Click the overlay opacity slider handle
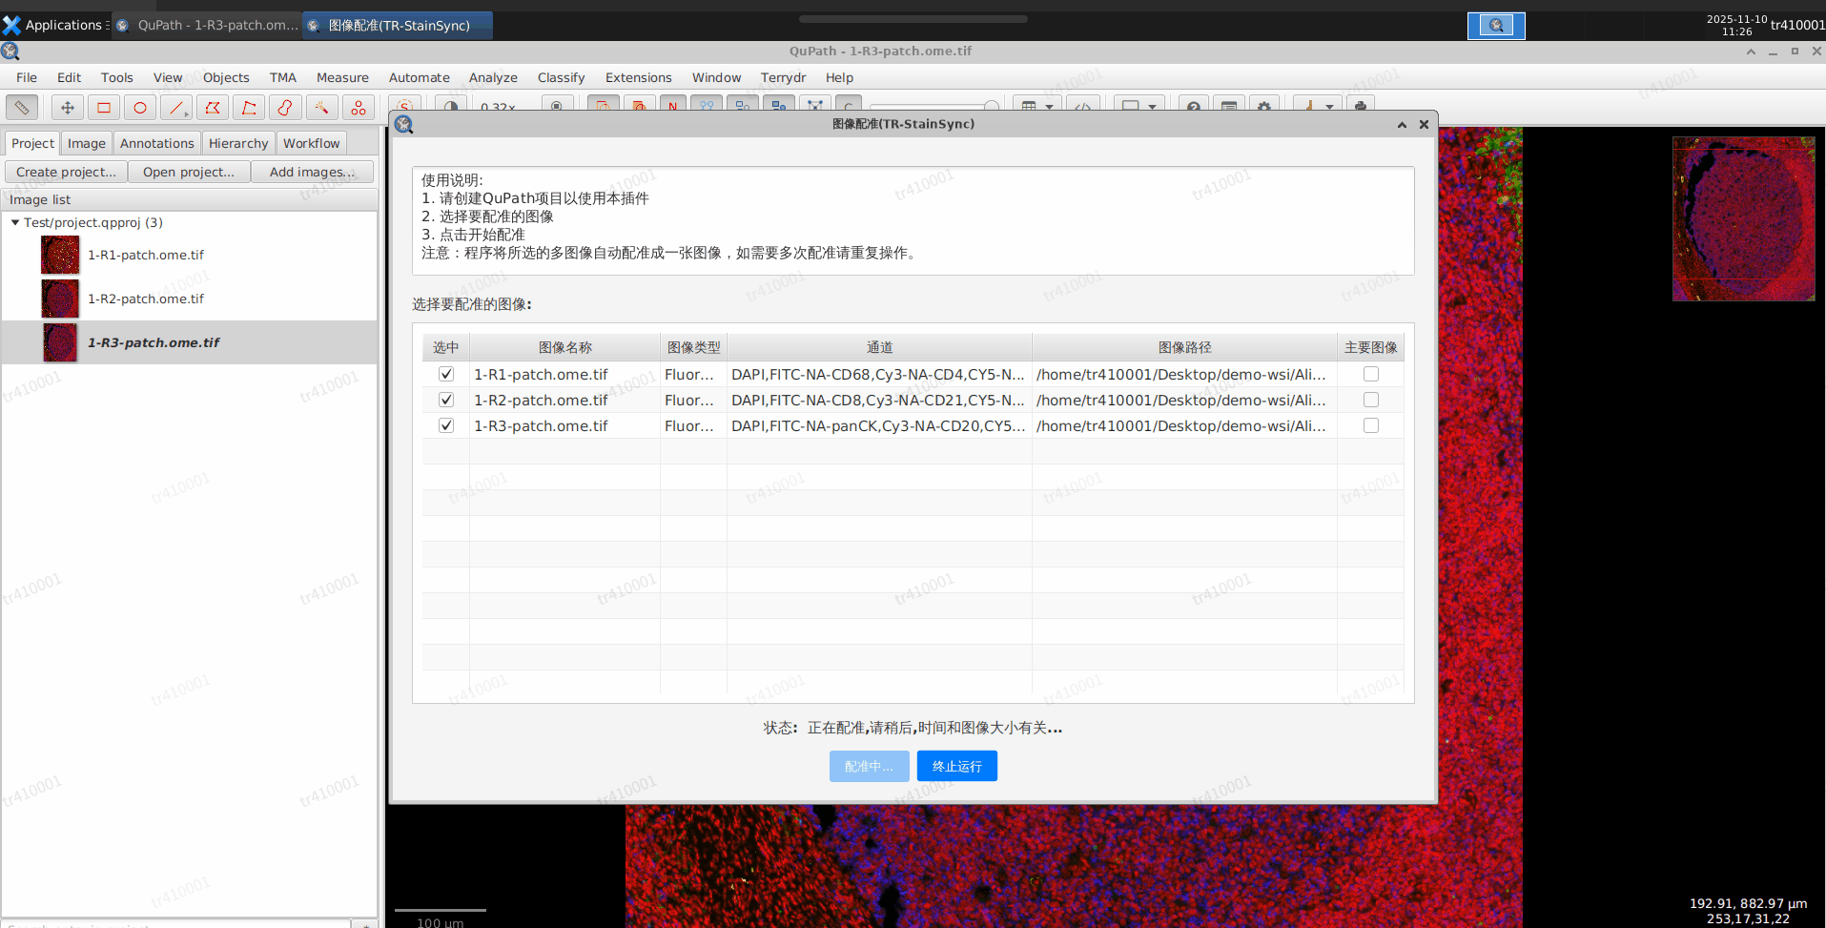 click(x=992, y=107)
